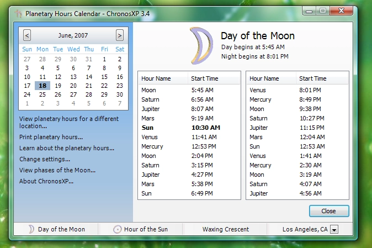Screen dimensions: 372x248
Task: Click the right table's Start Time column header
Action: pos(322,78)
